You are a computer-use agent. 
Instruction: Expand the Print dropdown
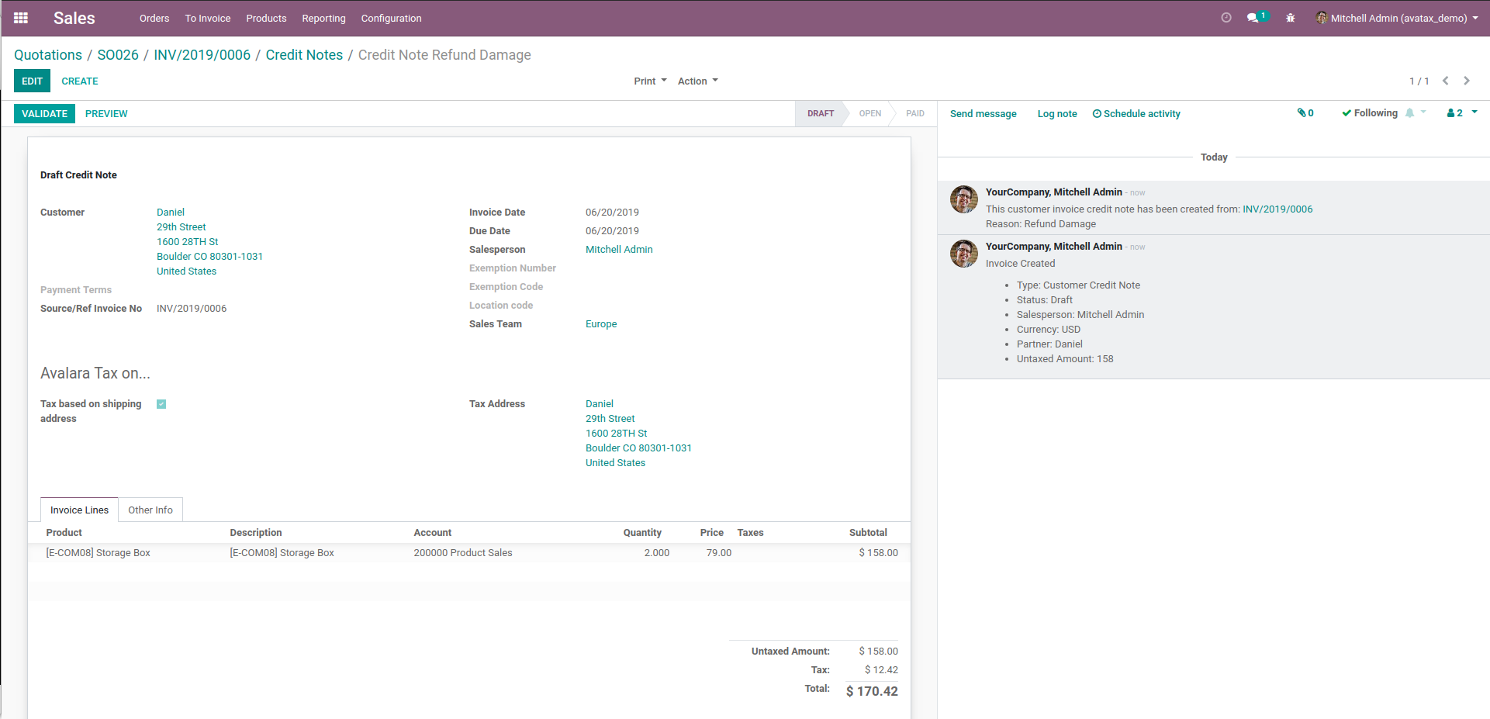tap(650, 81)
